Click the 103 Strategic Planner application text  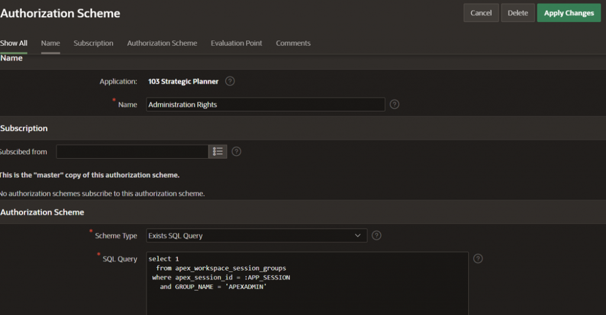click(183, 81)
